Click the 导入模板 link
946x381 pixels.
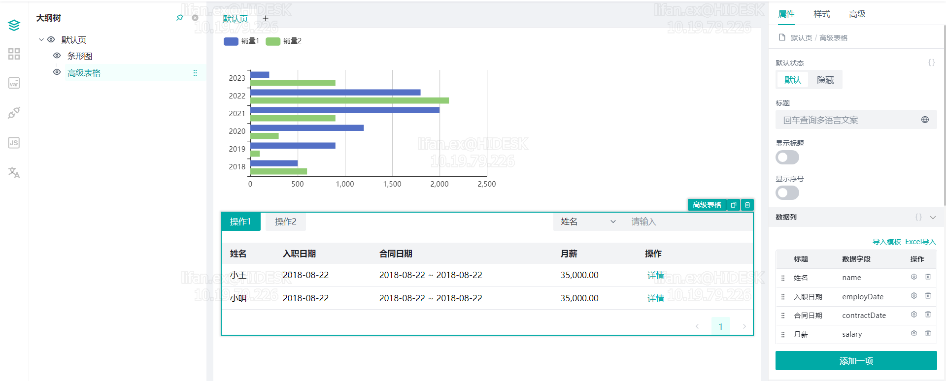pos(887,242)
